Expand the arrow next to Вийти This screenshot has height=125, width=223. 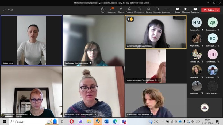218,10
